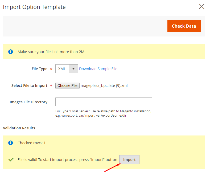This screenshot has width=210, height=174.
Task: Click the orange Check Data button
Action: pyautogui.click(x=184, y=26)
